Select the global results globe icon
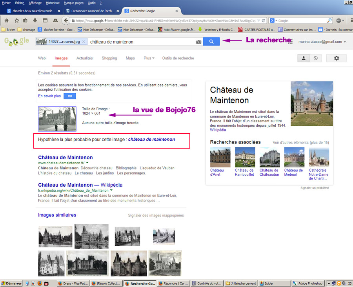The height and width of the screenshot is (287, 353). (316, 58)
